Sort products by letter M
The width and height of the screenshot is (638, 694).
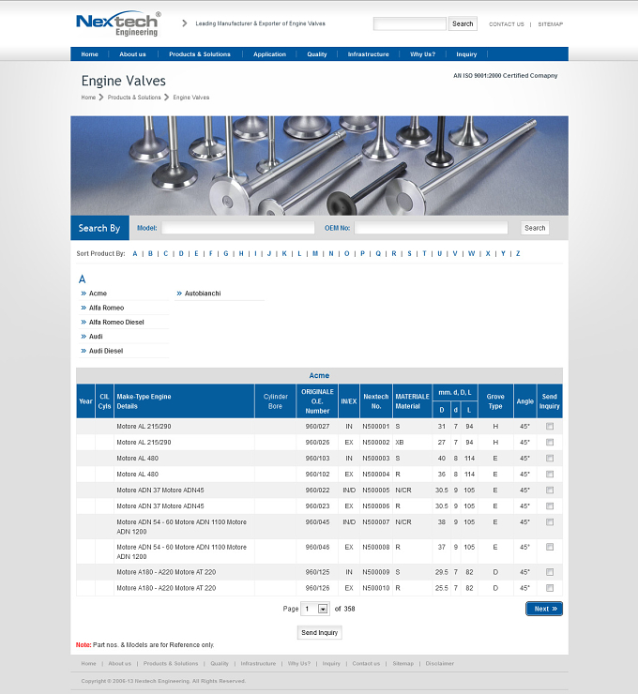315,253
